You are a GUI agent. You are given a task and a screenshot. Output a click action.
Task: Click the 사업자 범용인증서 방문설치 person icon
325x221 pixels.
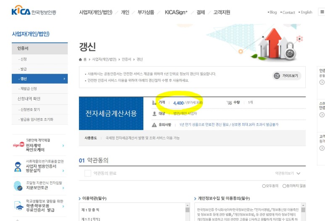click(18, 167)
